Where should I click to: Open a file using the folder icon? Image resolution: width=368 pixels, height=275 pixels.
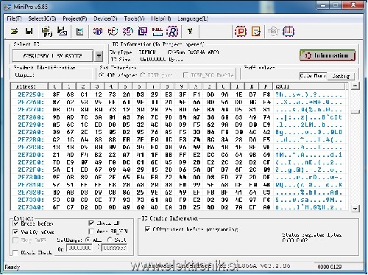(15, 31)
